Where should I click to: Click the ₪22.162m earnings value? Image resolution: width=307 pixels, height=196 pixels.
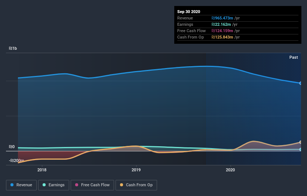tap(221, 24)
